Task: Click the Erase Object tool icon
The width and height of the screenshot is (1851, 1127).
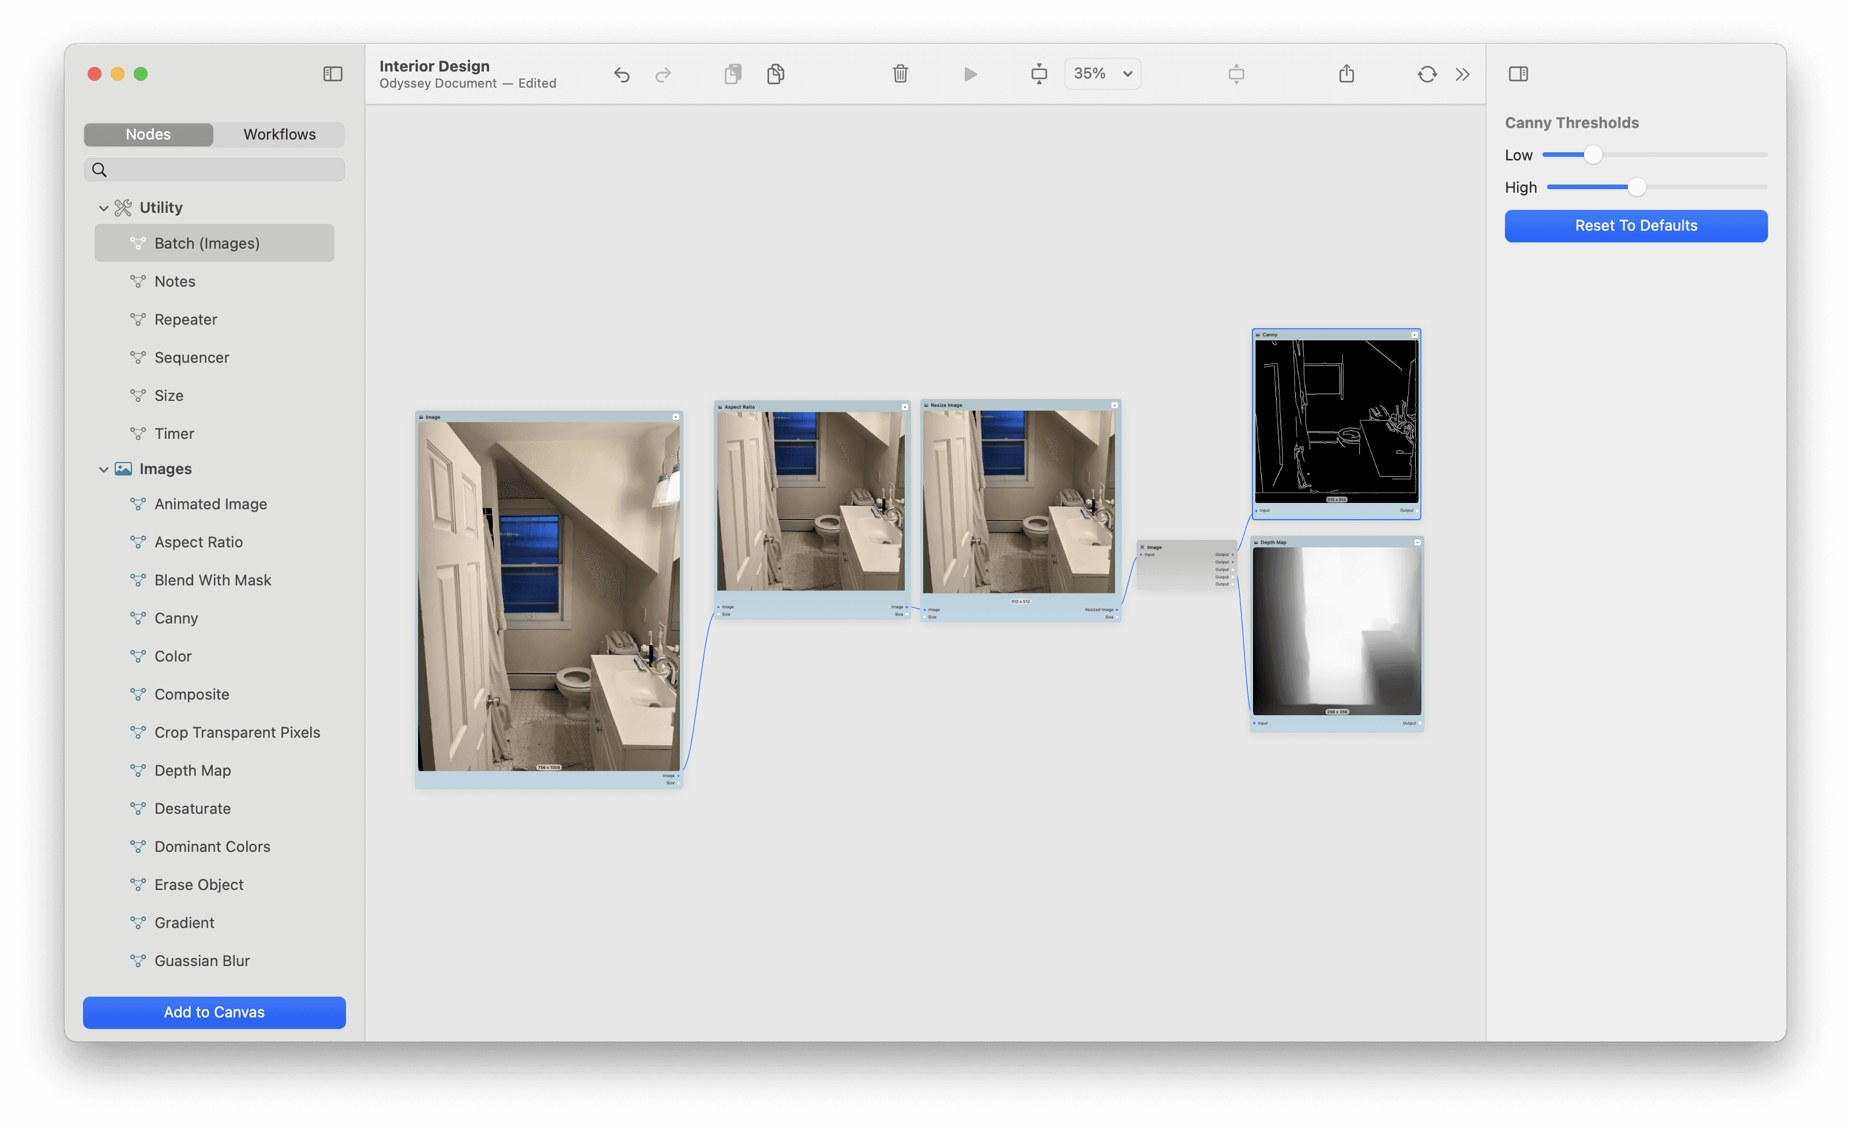Action: click(x=137, y=884)
